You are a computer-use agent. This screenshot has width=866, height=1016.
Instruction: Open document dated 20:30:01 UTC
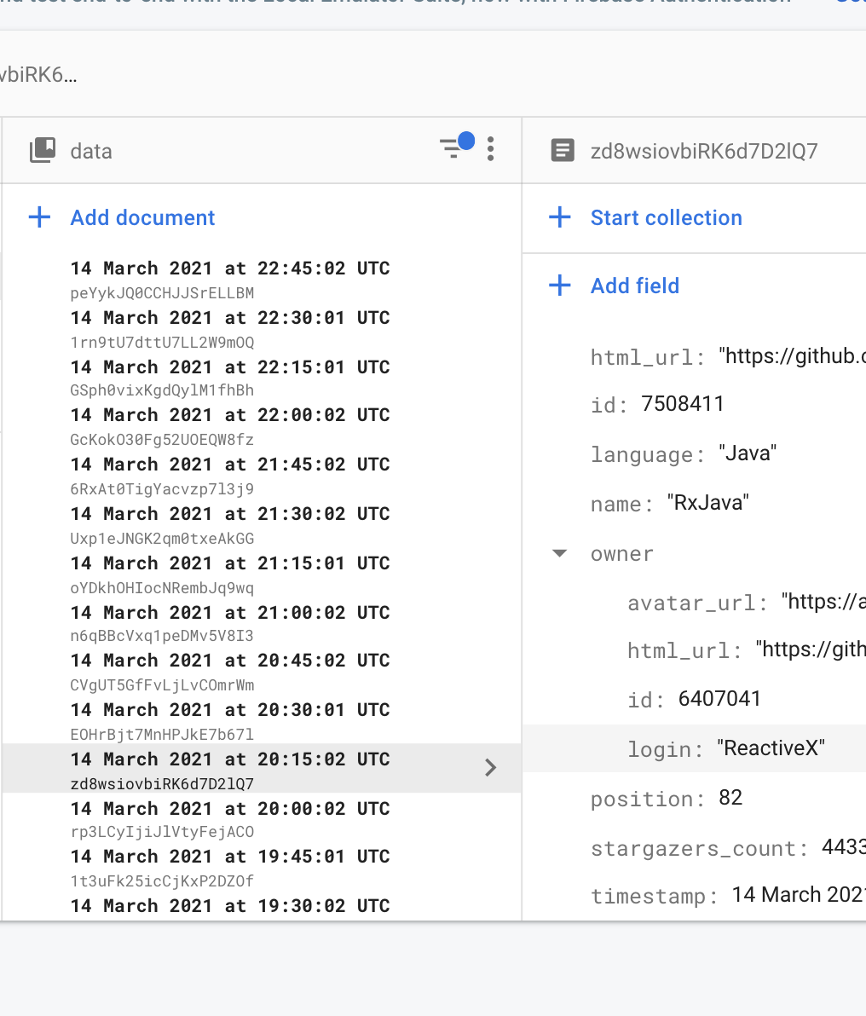tap(230, 709)
